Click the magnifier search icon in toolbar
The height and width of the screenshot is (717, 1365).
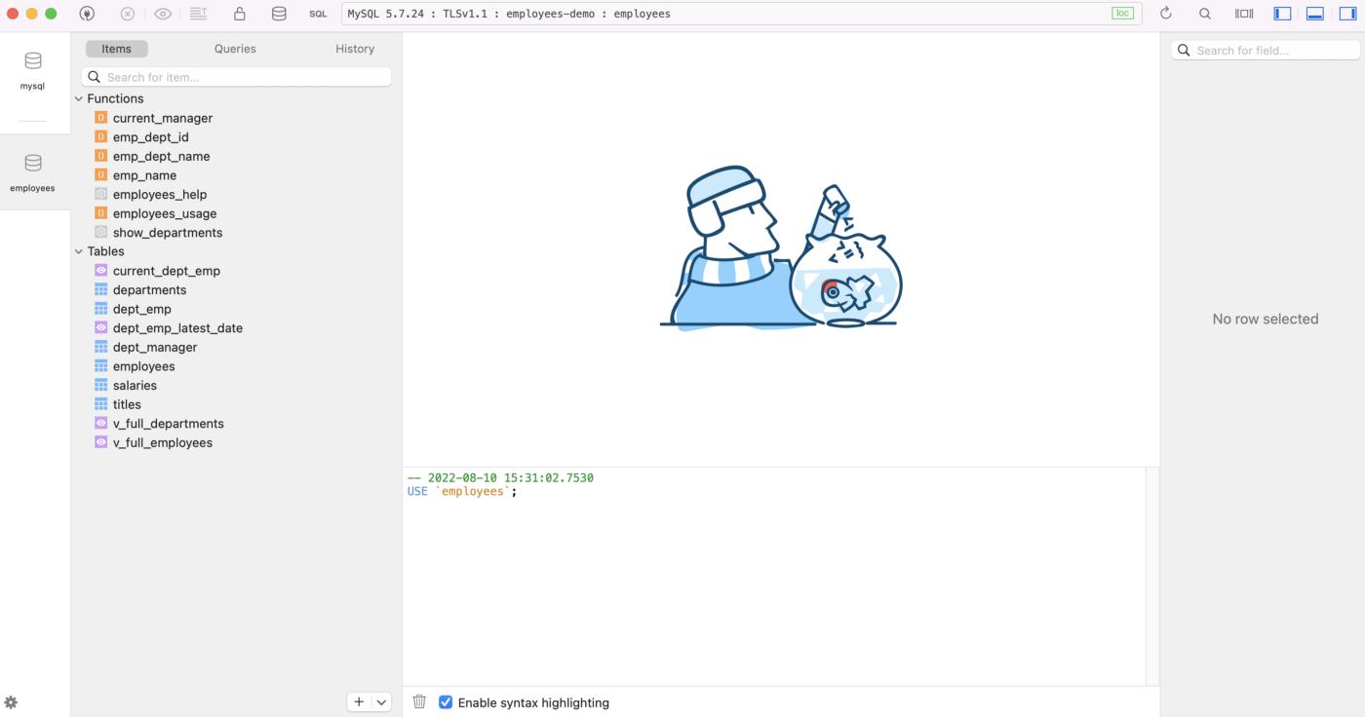tap(1205, 14)
